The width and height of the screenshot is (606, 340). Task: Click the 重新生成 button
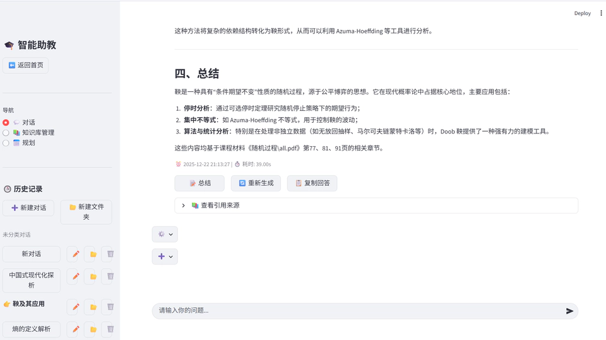coord(256,183)
